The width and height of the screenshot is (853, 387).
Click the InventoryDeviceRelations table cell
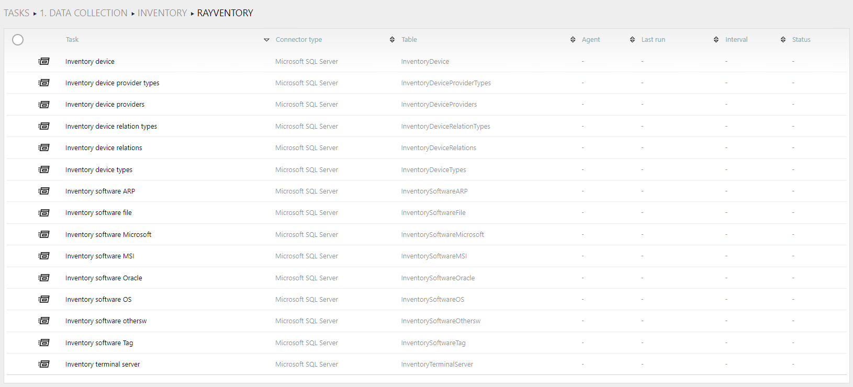(x=439, y=147)
